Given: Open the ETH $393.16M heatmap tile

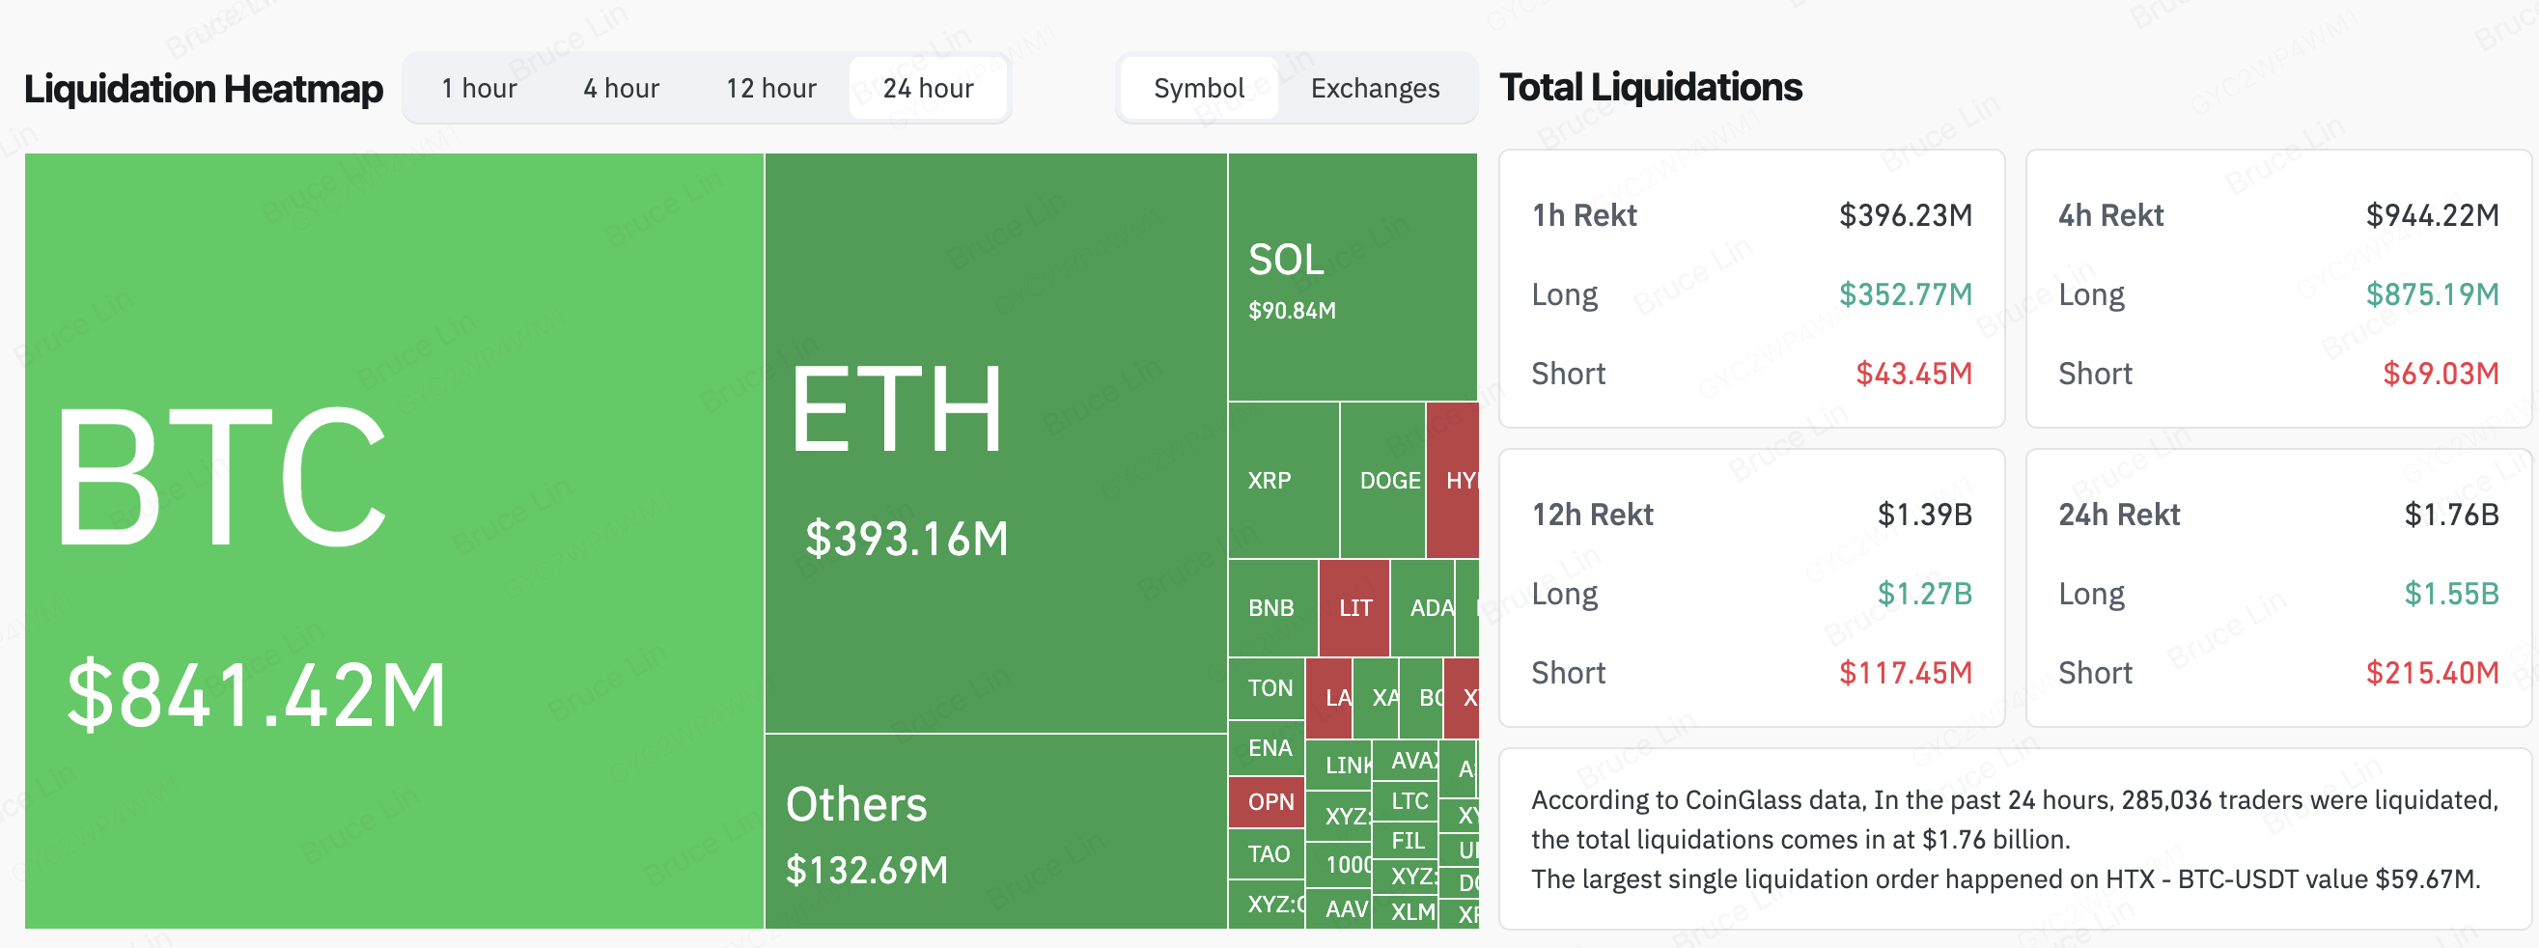Looking at the screenshot, I should (995, 442).
